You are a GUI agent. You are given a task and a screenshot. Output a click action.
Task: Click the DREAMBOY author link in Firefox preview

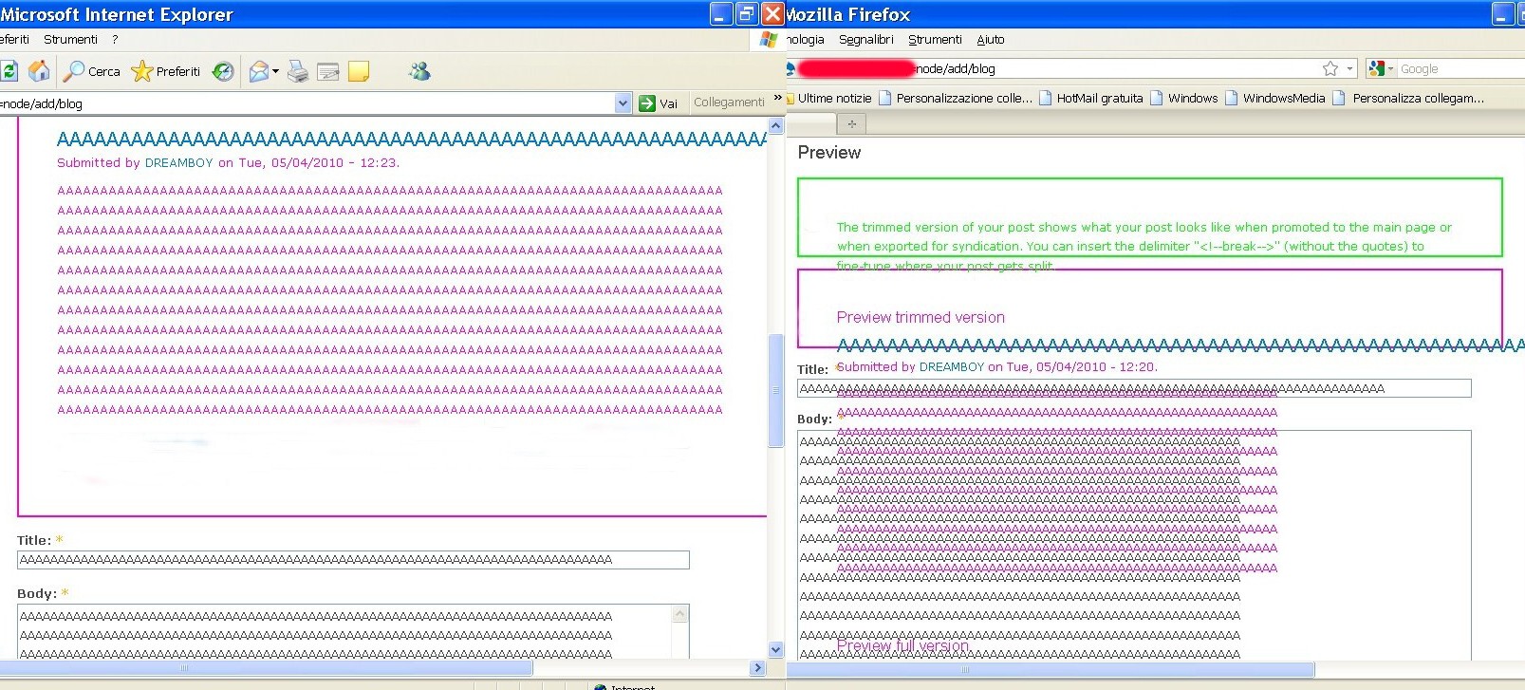(952, 366)
